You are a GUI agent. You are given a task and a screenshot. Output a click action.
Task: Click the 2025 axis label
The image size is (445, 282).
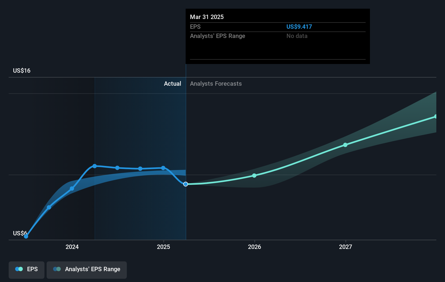163,247
